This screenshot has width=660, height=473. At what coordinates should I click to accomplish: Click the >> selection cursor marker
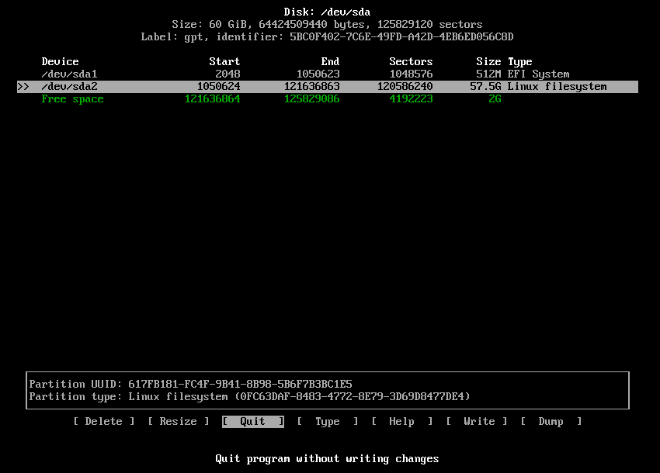23,87
